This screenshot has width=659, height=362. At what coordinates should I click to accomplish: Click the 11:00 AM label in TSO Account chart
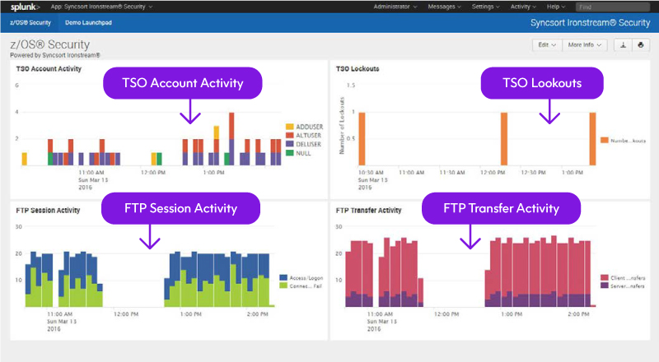coord(91,173)
